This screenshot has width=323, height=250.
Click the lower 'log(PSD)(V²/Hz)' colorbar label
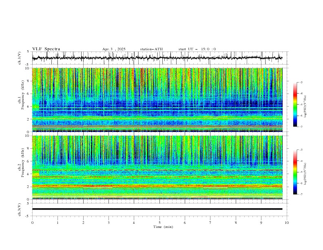305,174
